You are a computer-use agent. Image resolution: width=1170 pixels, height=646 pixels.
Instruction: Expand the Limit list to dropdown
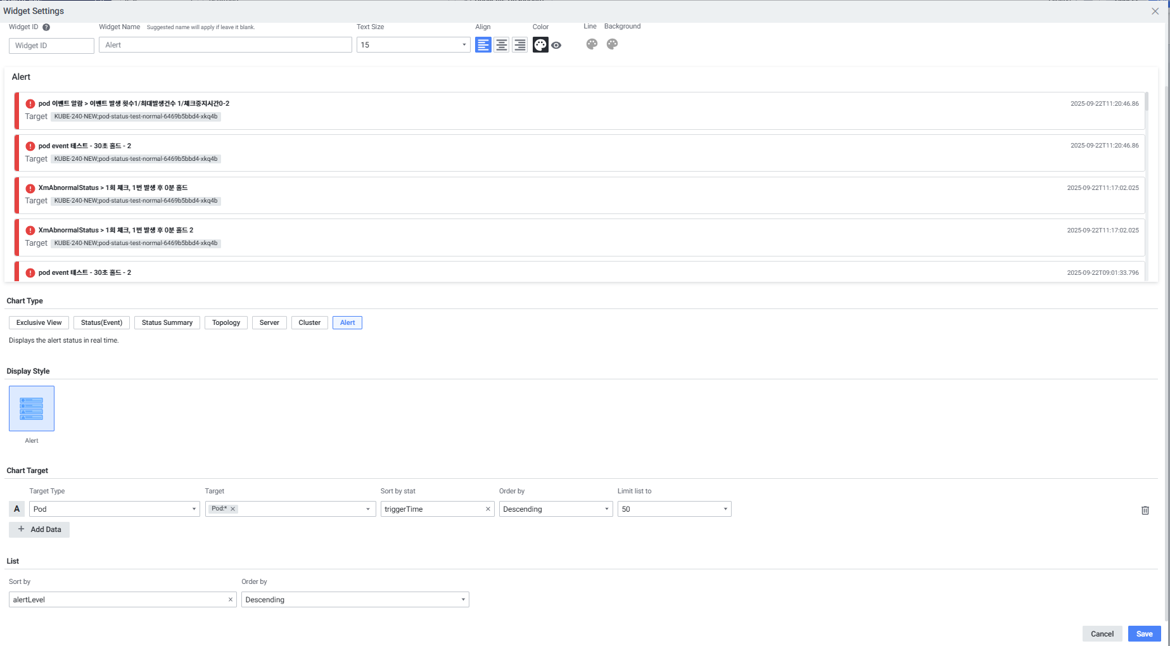click(725, 509)
